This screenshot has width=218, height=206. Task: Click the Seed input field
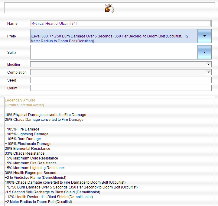click(121, 80)
